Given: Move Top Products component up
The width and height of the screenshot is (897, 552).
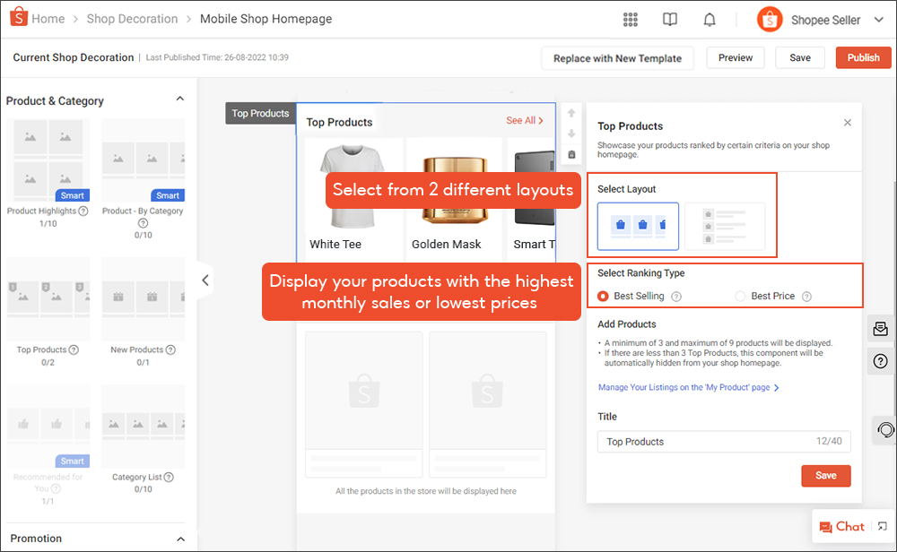Looking at the screenshot, I should tap(571, 114).
